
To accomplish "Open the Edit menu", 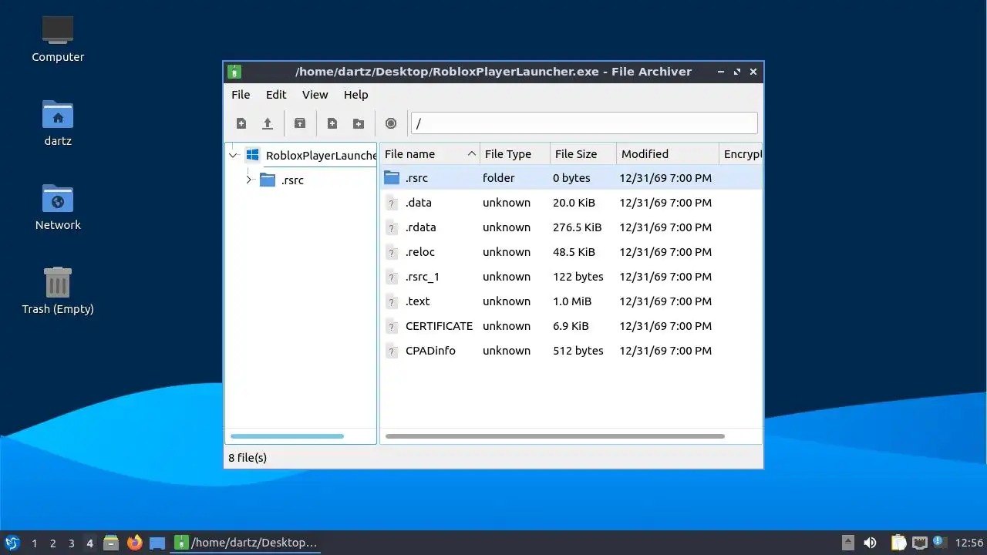I will (x=276, y=95).
